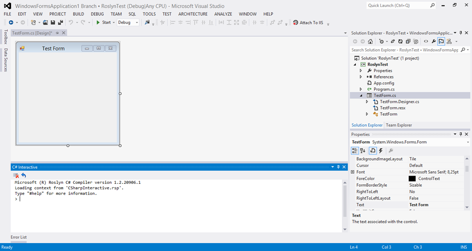472x251 pixels.
Task: Open the ARCHITECTURE menu
Action: coord(193,14)
